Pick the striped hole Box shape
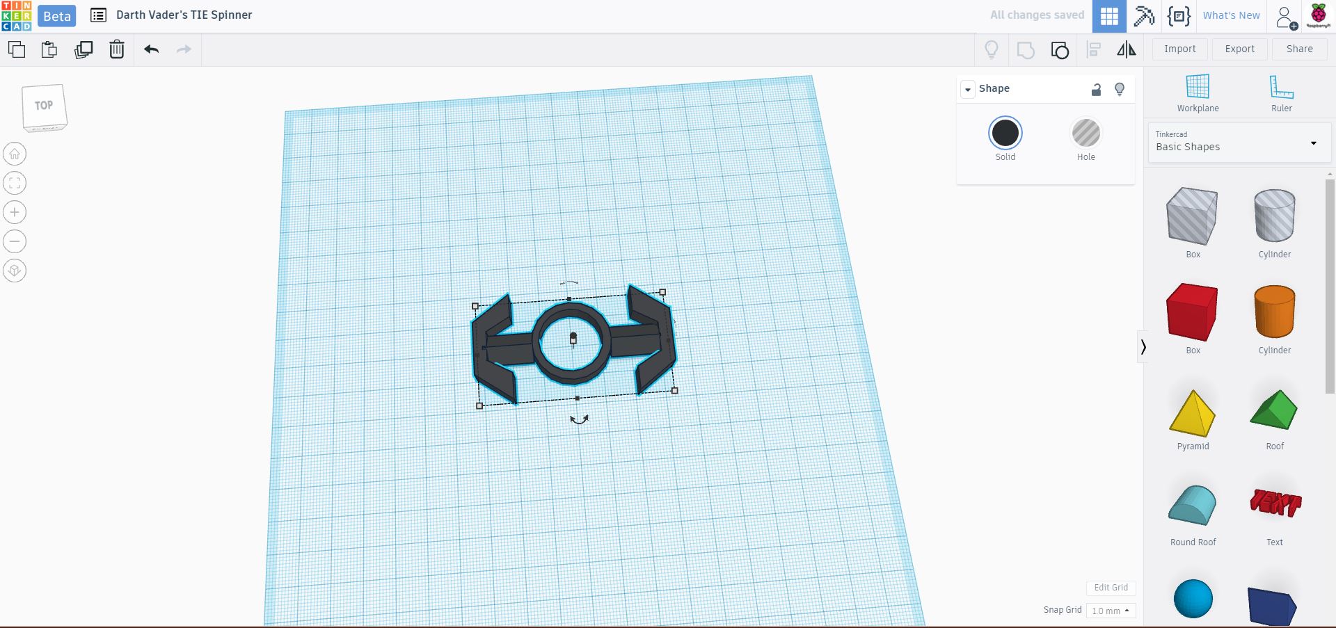Image resolution: width=1336 pixels, height=628 pixels. coord(1192,216)
